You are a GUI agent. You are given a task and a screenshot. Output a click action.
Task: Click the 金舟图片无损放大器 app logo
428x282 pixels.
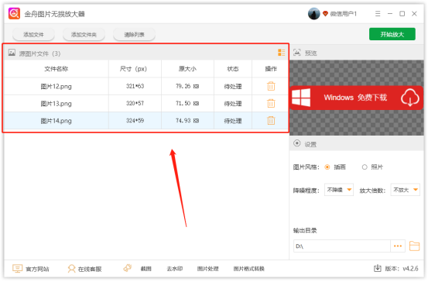click(14, 13)
